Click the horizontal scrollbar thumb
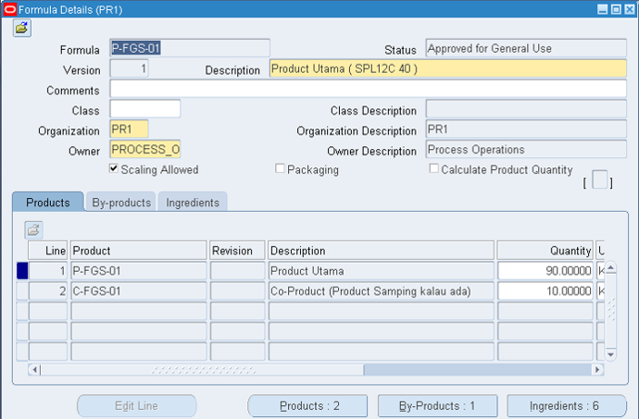 pos(203,370)
